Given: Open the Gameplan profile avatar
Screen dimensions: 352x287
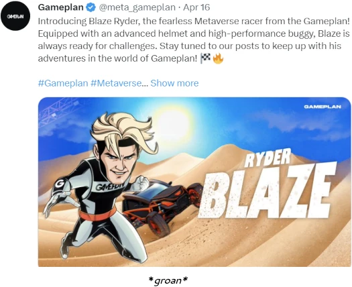Looking at the screenshot, I should point(15,16).
